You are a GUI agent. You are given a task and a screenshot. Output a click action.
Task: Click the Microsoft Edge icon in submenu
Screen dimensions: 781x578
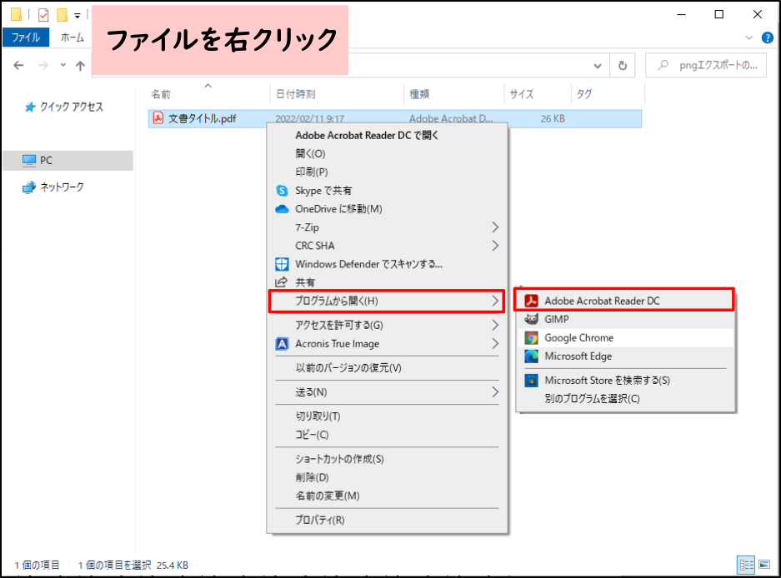pyautogui.click(x=532, y=356)
